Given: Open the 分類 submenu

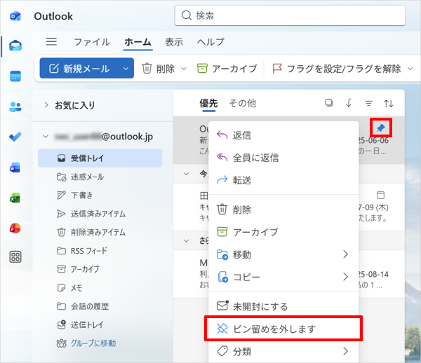Looking at the screenshot, I should [x=283, y=351].
